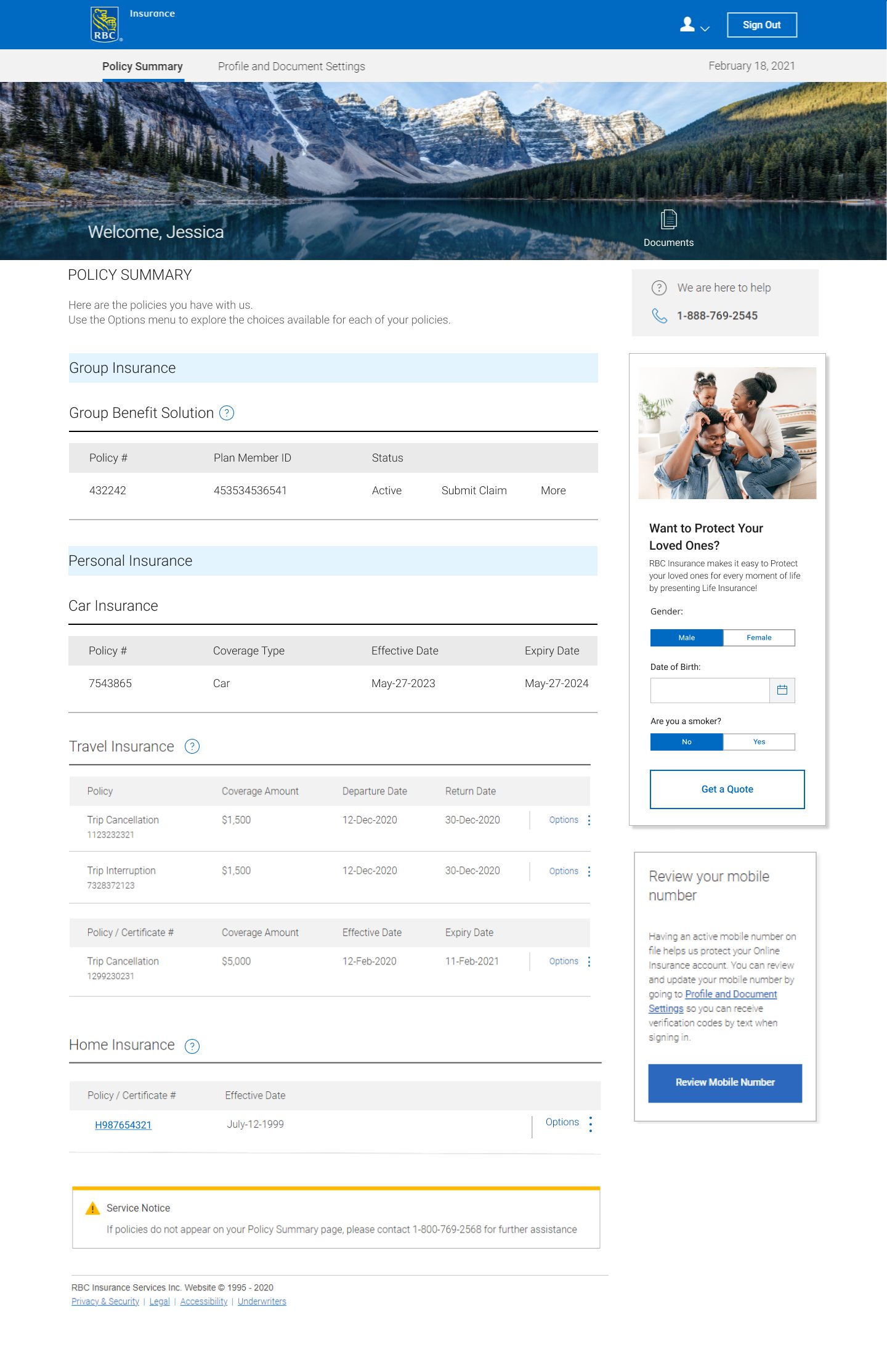Submit Claim for group policy 432242

coord(474,491)
